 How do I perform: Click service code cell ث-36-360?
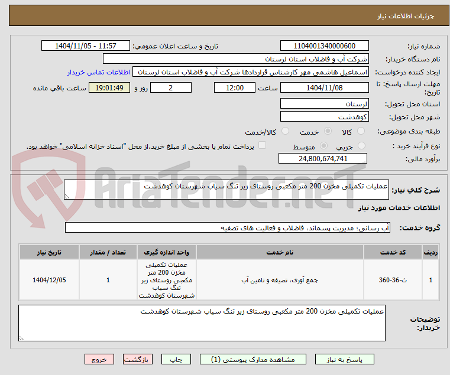[x=393, y=280]
